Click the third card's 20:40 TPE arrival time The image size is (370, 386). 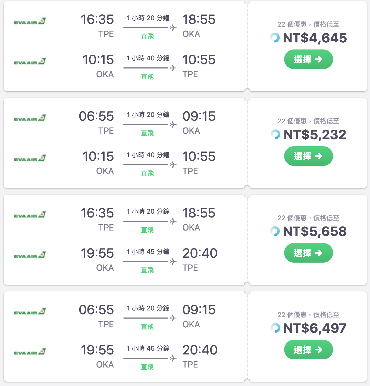tap(200, 253)
